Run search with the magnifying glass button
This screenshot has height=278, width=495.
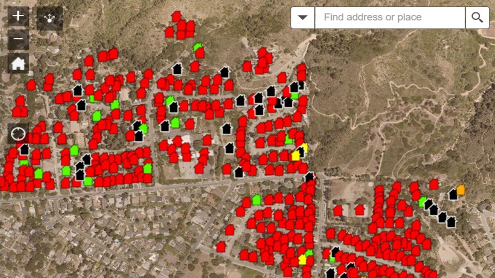477,17
